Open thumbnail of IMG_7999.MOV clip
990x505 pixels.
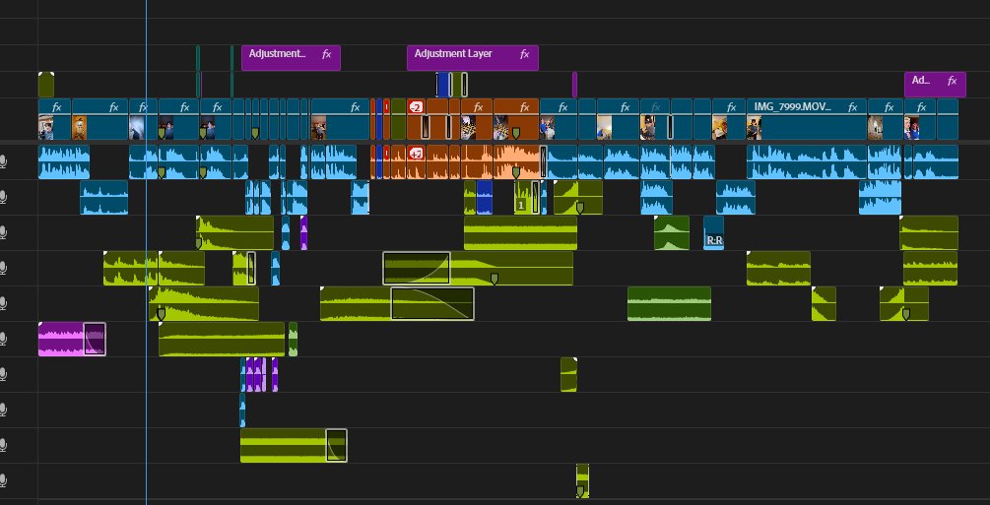754,128
